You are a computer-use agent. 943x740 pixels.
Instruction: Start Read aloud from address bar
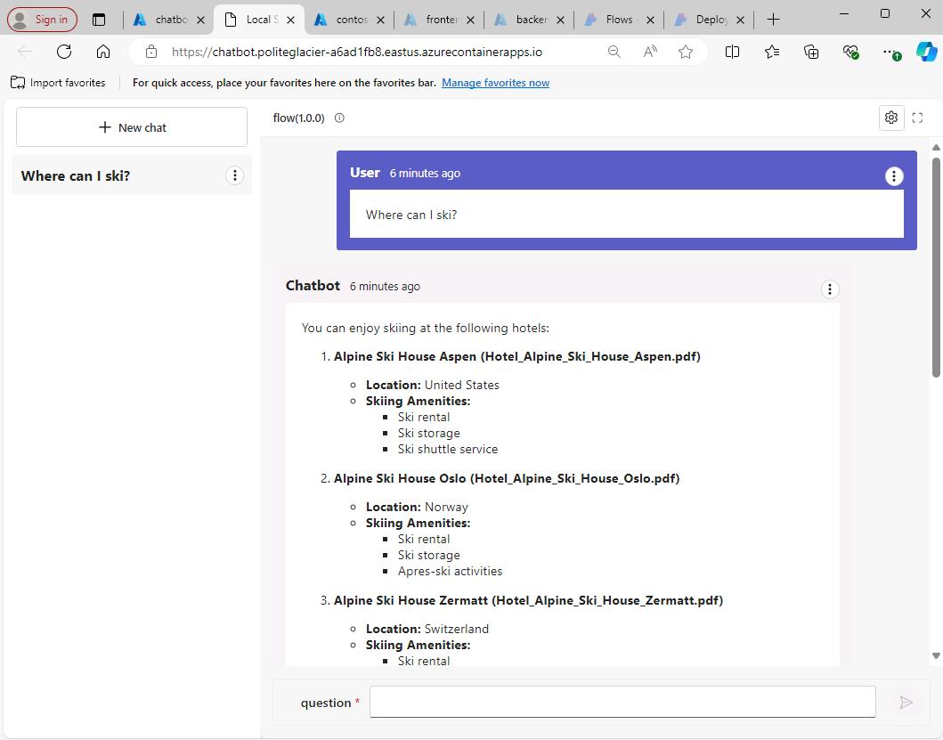pyautogui.click(x=649, y=52)
